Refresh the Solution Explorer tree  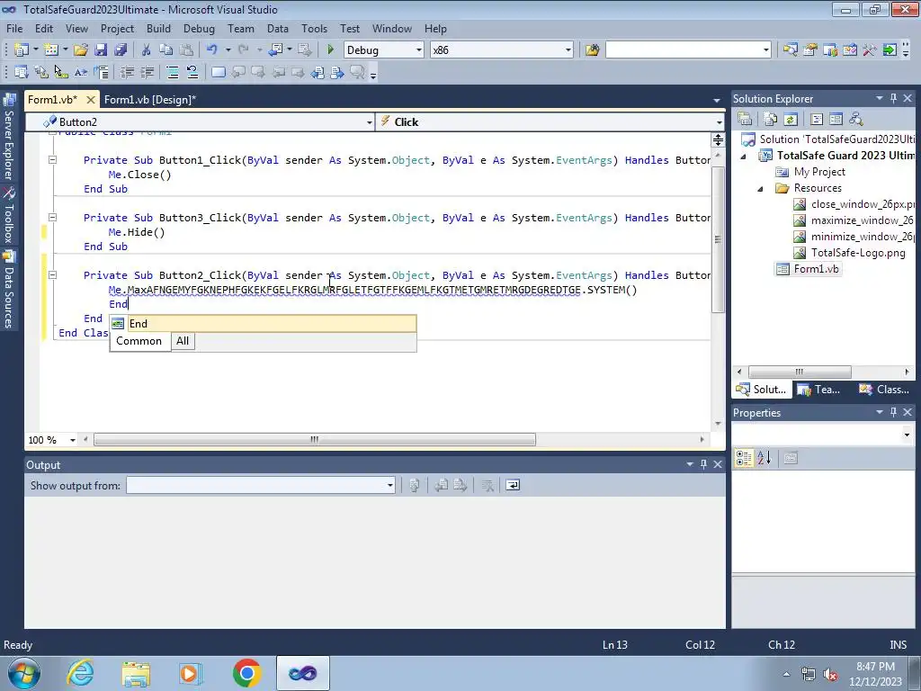791,120
